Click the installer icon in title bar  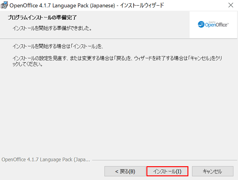pos(4,5)
